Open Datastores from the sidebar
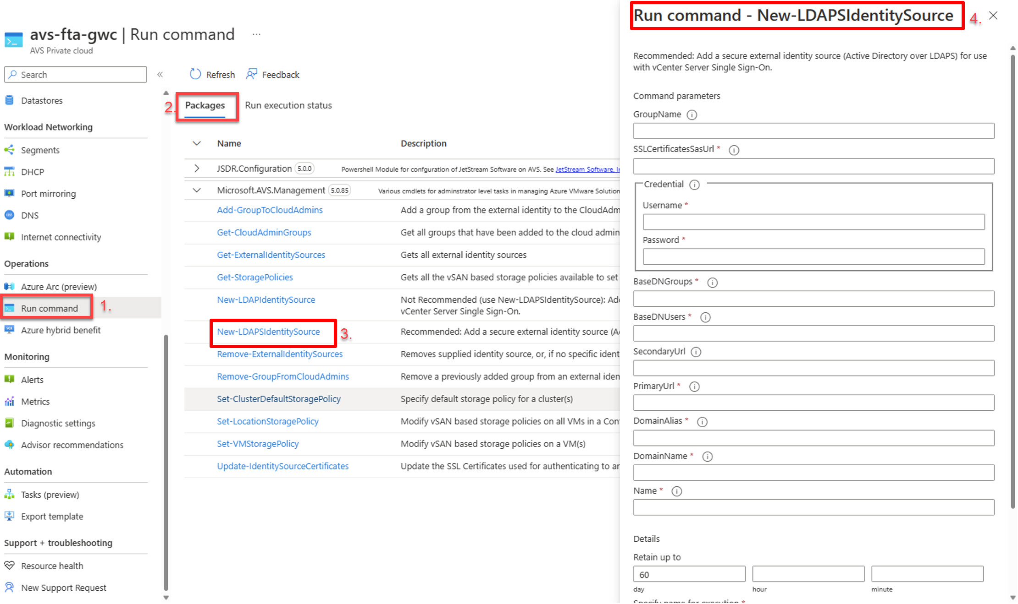Screen dimensions: 1018x604 tap(41, 101)
